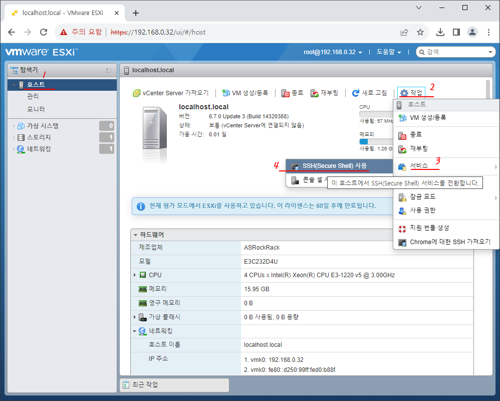The width and height of the screenshot is (500, 401).
Task: Click the 검색 search field
Action: coord(456,52)
